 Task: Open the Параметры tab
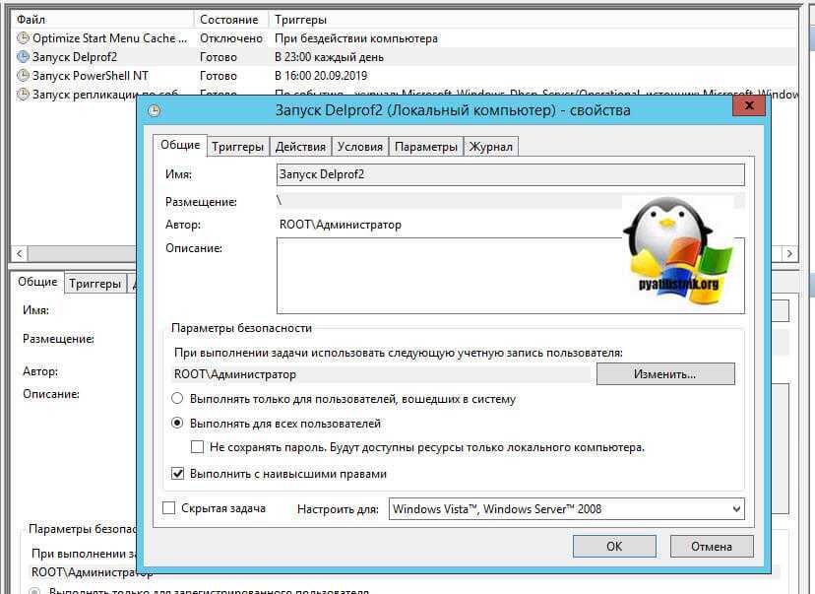(x=425, y=147)
